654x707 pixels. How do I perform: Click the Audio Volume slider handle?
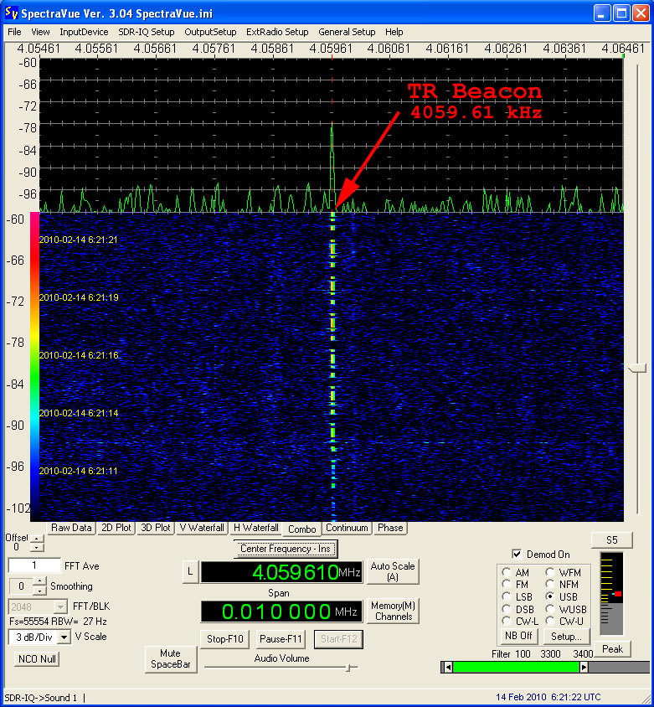coord(348,668)
